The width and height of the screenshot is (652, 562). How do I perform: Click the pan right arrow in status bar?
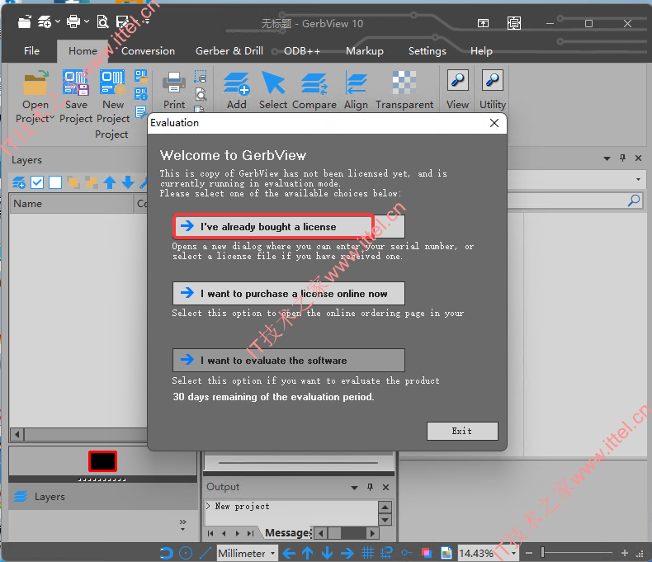(x=347, y=553)
